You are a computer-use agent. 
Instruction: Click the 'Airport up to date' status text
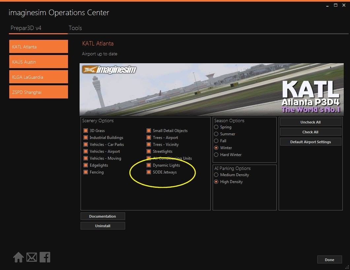point(100,54)
